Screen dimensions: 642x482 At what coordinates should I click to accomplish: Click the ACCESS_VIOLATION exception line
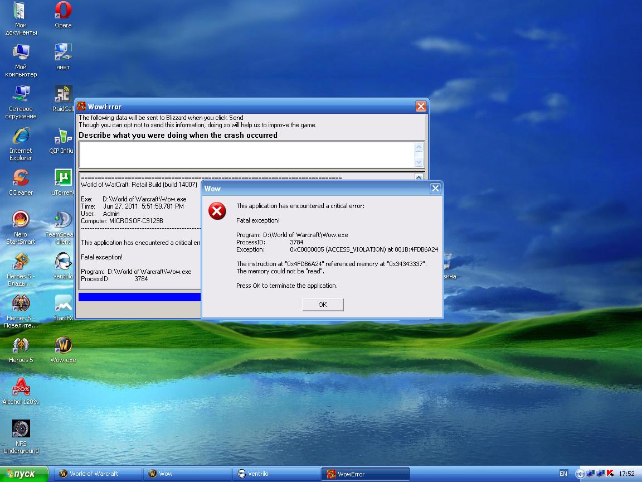337,249
